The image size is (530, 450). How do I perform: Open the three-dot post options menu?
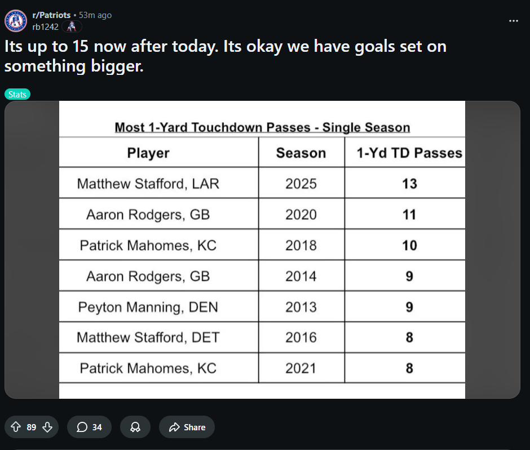tap(514, 21)
